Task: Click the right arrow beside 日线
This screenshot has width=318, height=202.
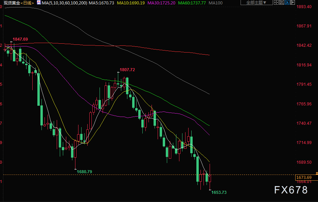Action: click(33, 3)
